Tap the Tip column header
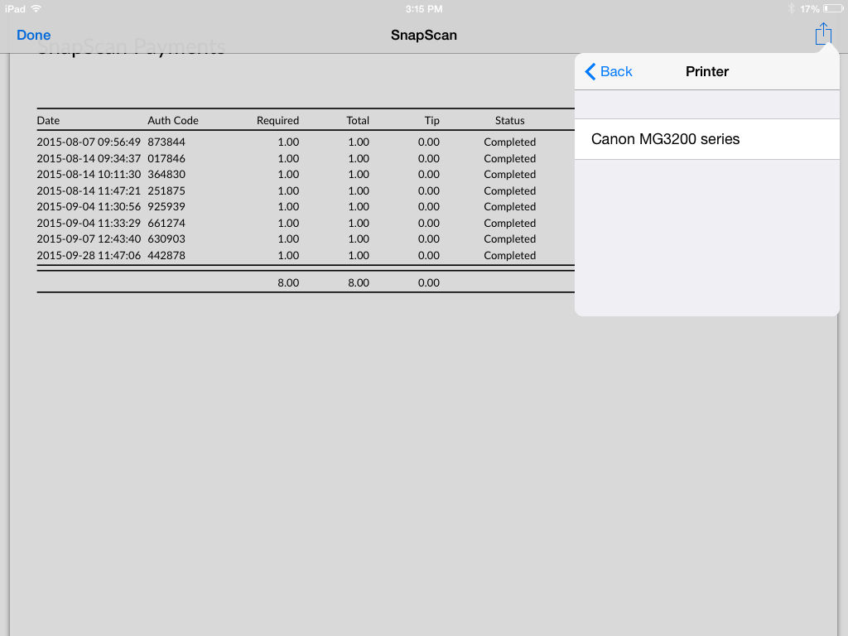Image resolution: width=848 pixels, height=636 pixels. 431,121
